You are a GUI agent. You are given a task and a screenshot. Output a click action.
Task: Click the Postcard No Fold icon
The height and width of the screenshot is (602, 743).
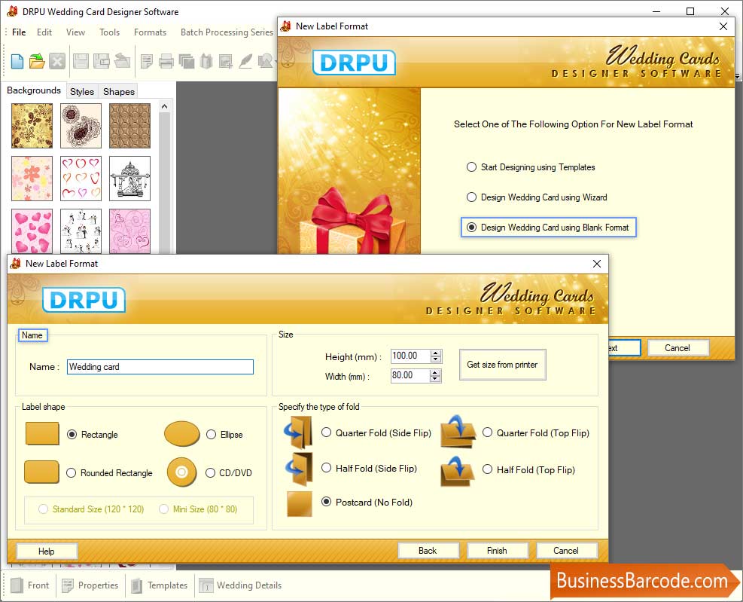click(300, 503)
